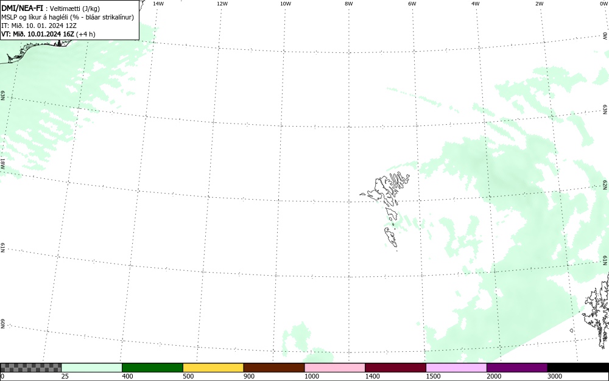
Task: Click the 4W longitude label
Action: pos(476,4)
